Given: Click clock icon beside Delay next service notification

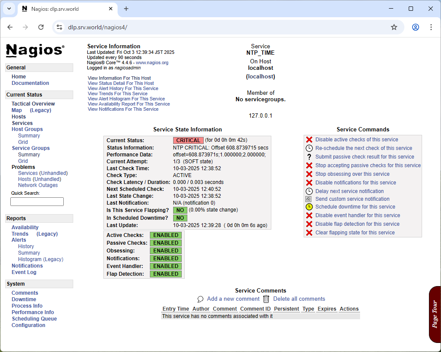Looking at the screenshot, I should [309, 191].
